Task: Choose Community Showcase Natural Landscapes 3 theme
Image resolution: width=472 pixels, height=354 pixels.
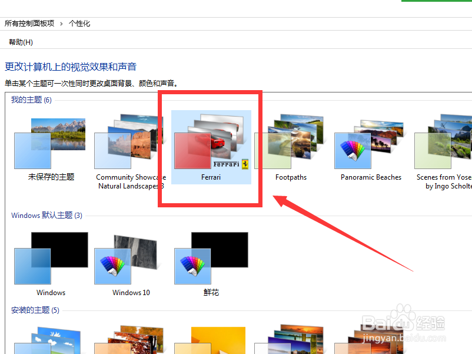Action: tap(131, 152)
